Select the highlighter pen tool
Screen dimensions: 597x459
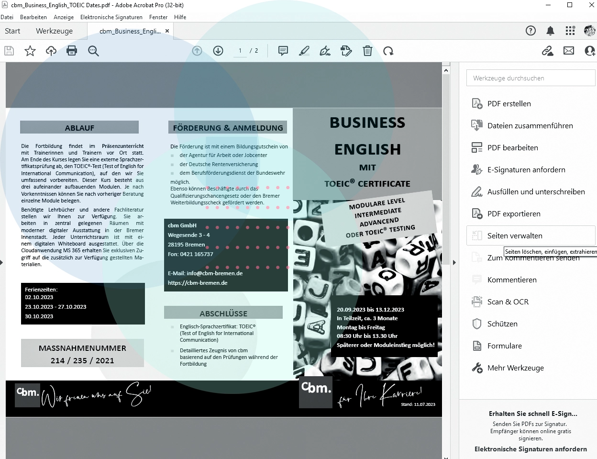(x=304, y=51)
